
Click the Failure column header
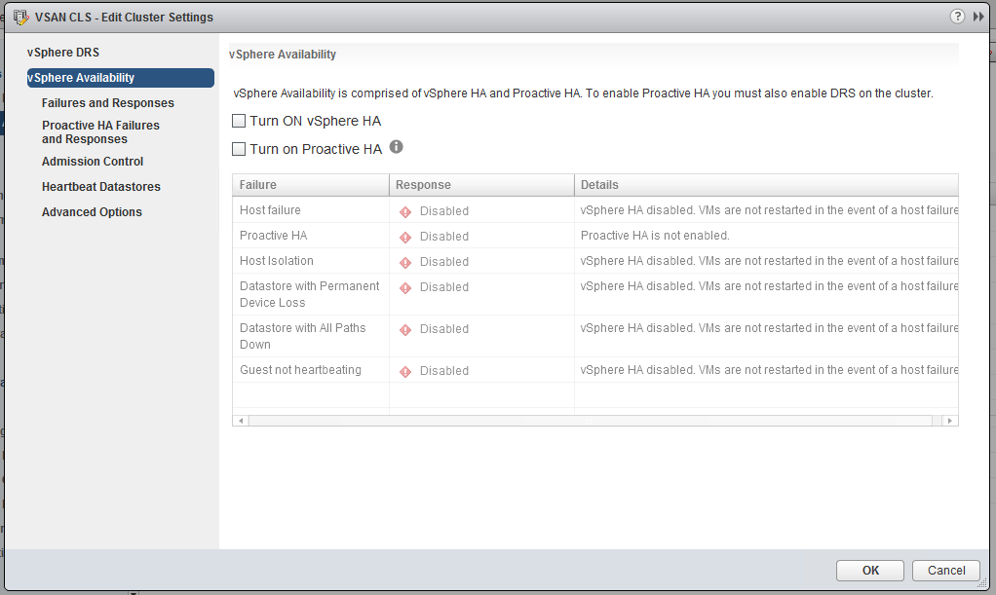pos(311,185)
